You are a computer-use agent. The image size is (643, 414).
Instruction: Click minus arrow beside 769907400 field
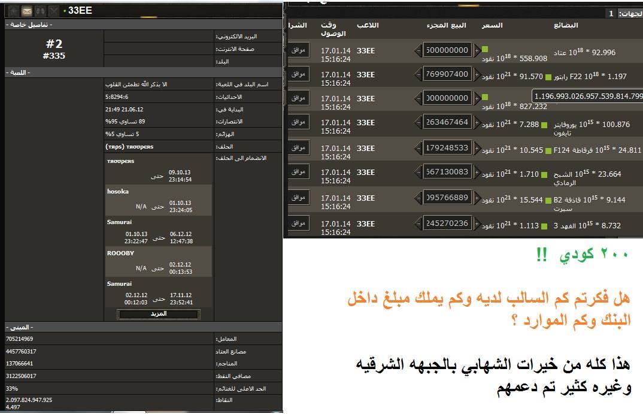(x=418, y=75)
